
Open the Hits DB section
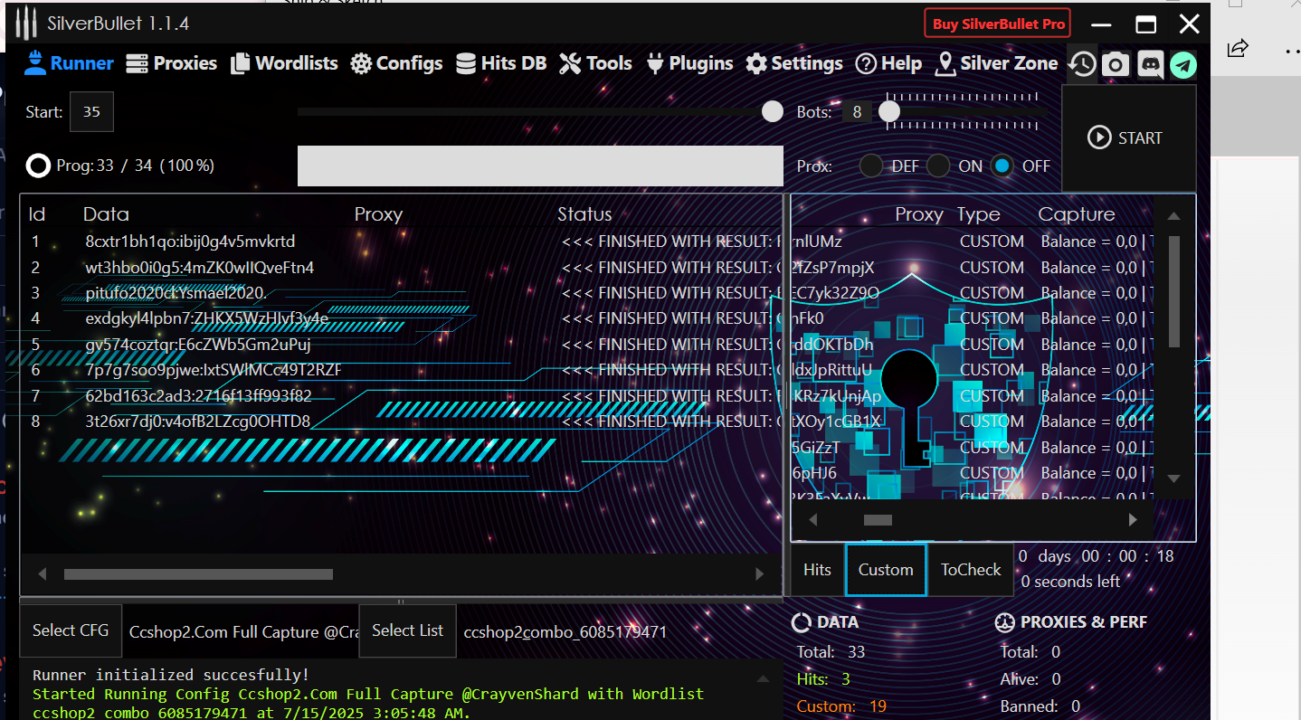point(500,63)
